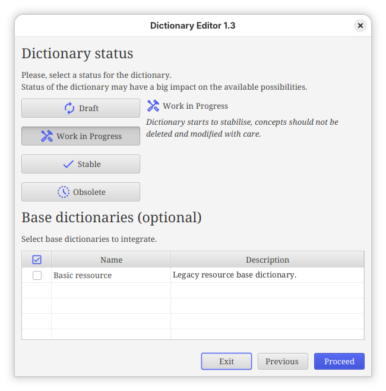Select the Basic ressource name cell
This screenshot has height=391, width=386.
[111, 275]
